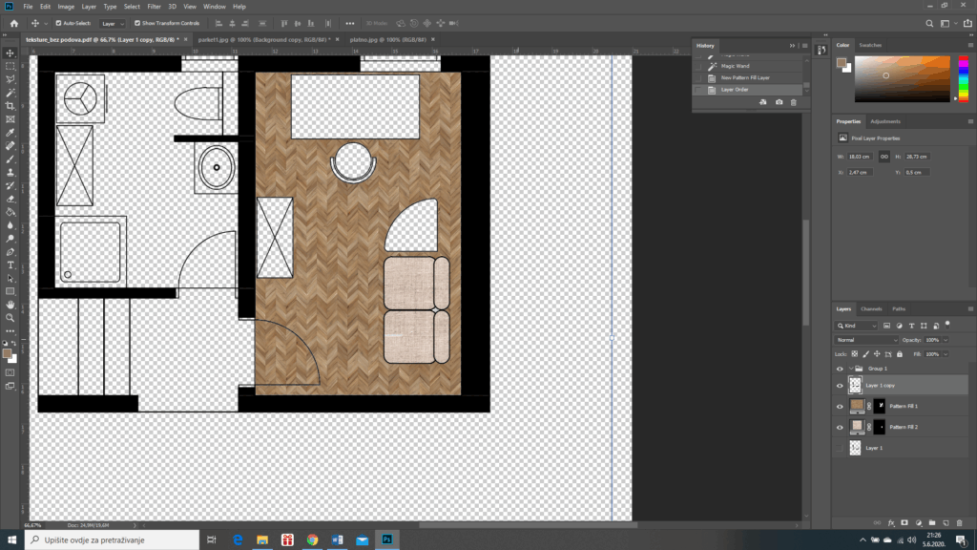977x550 pixels.
Task: Hide the Pattern Fill 1 layer
Action: pos(840,406)
